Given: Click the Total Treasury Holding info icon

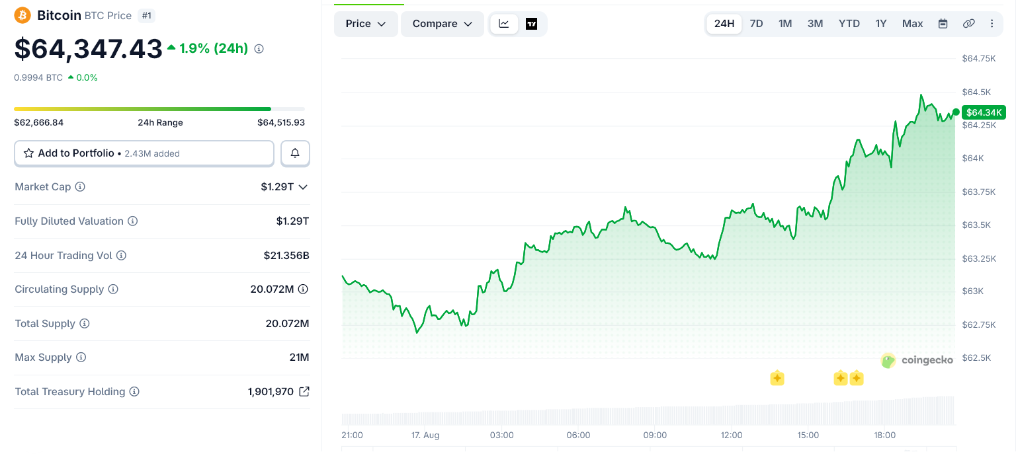Looking at the screenshot, I should (x=134, y=392).
